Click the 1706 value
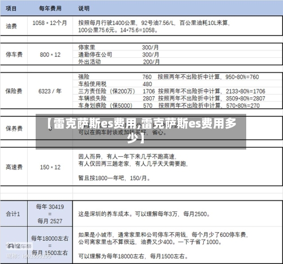 point(149,91)
